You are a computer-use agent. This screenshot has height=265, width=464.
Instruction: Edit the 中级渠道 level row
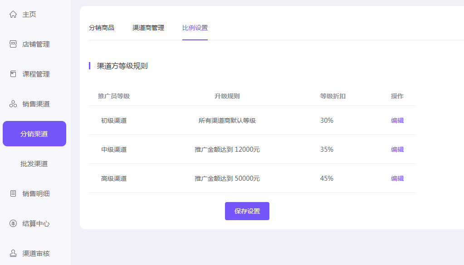coord(397,149)
